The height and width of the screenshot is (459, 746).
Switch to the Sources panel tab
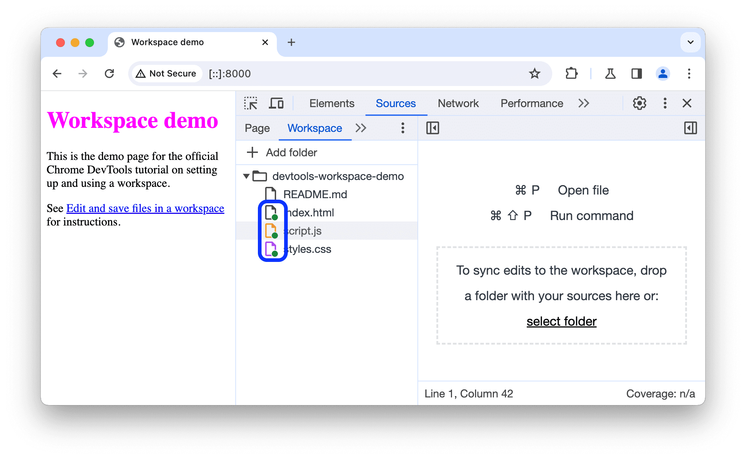coord(396,103)
